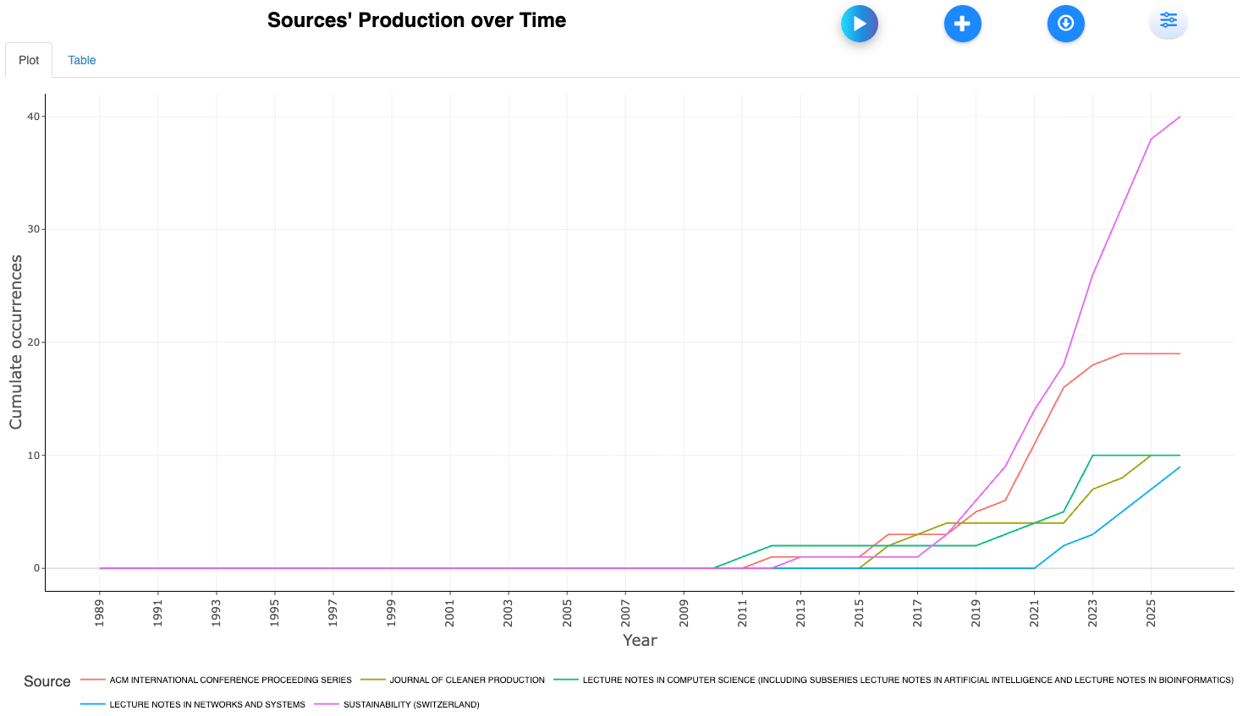Click the 'Cumulate occurrences' y-axis title
Viewport: 1248px width, 716px height.
pos(16,342)
